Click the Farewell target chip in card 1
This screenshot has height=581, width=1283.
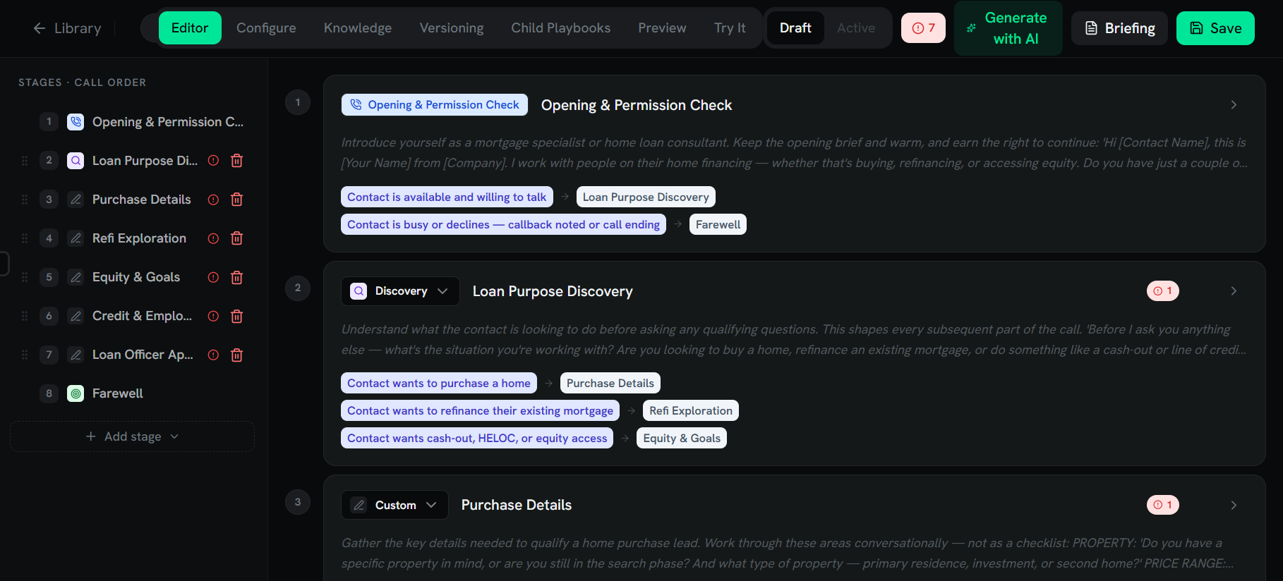718,224
